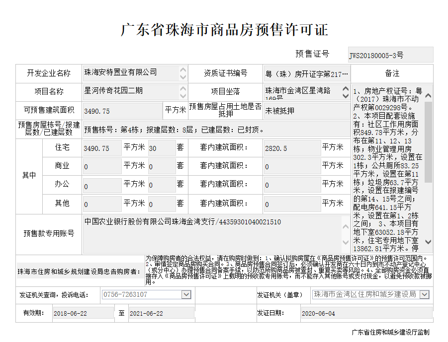Click the 资质证书编号 certificate number field
The width and height of the screenshot is (448, 342).
click(x=306, y=74)
